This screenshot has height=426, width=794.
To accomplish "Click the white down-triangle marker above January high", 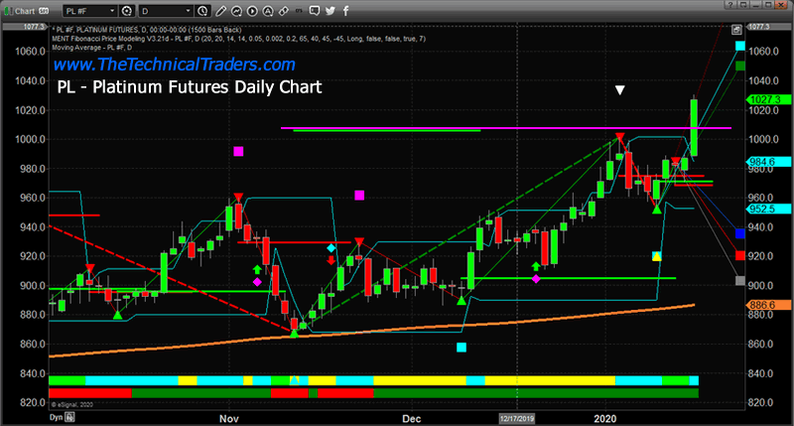I will [x=620, y=90].
